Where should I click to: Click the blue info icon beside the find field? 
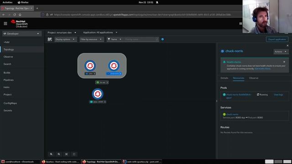click(162, 39)
